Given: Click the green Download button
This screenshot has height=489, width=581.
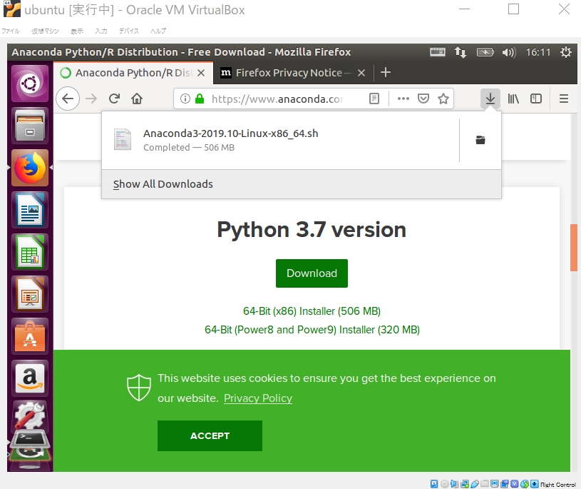Looking at the screenshot, I should coord(312,273).
